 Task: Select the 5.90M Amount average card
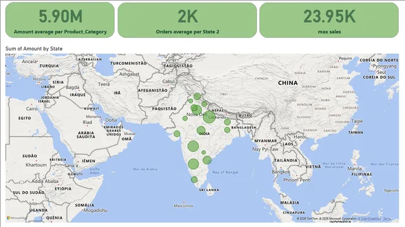click(x=60, y=20)
